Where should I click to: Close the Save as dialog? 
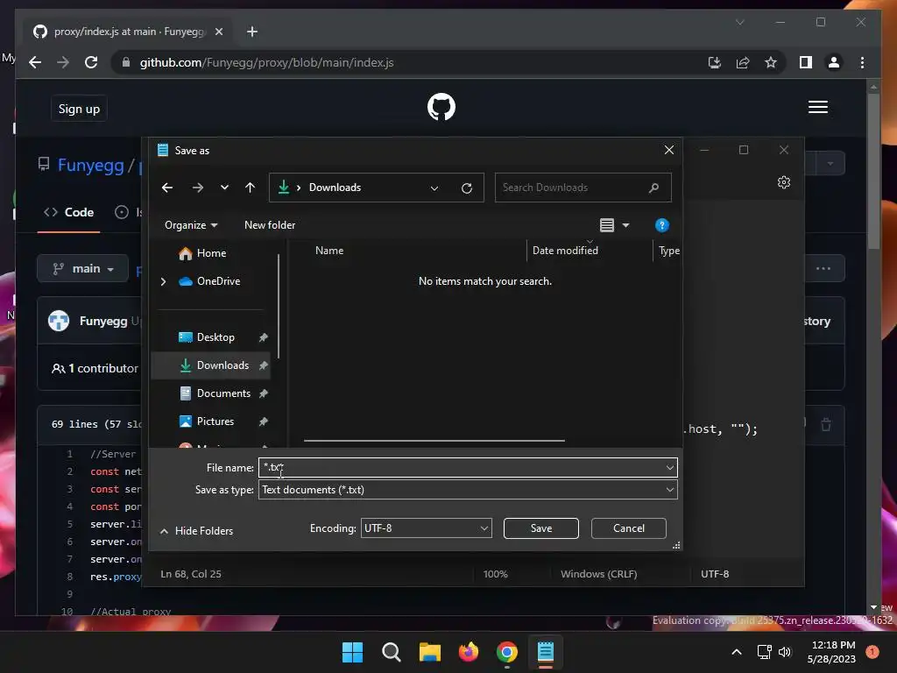pyautogui.click(x=668, y=150)
